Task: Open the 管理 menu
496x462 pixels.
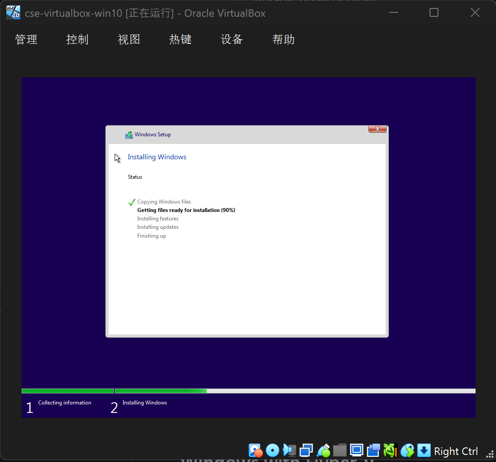Action: coord(26,39)
